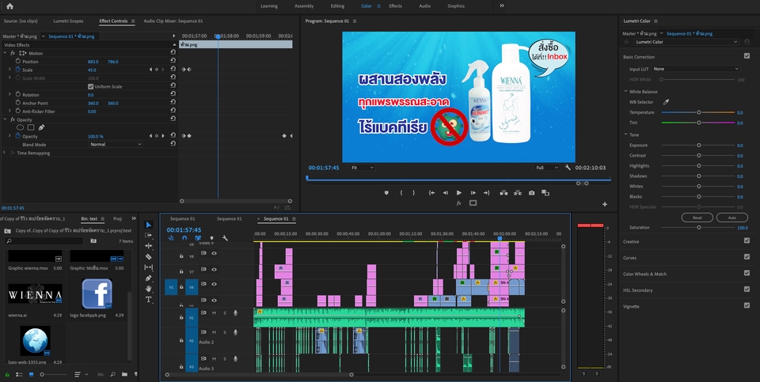This screenshot has height=382, width=760.
Task: Click the Reset button in Tone
Action: tap(697, 217)
